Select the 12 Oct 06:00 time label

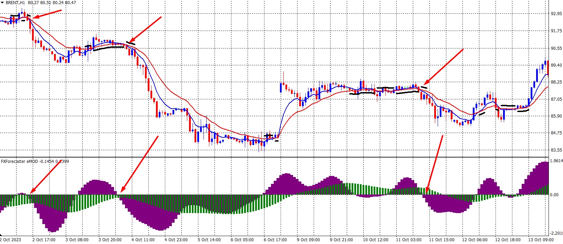(475, 240)
